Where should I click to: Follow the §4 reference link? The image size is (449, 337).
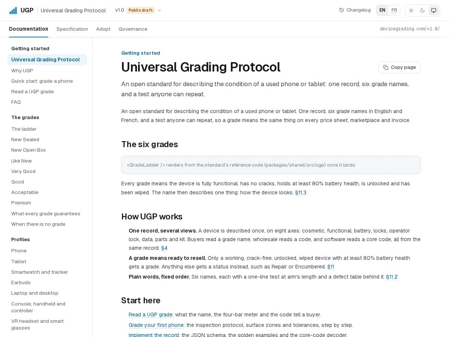(164, 248)
